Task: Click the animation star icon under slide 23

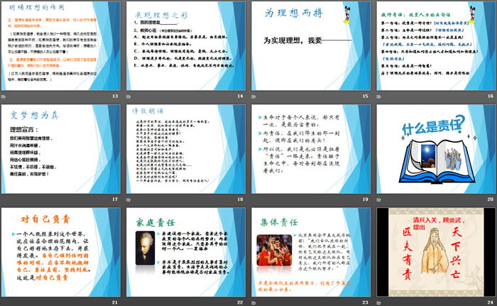Action: pyautogui.click(x=253, y=302)
